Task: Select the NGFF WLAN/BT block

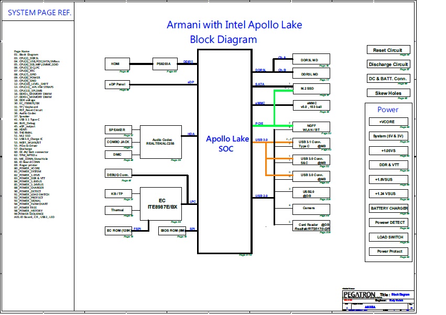Action: [x=311, y=127]
